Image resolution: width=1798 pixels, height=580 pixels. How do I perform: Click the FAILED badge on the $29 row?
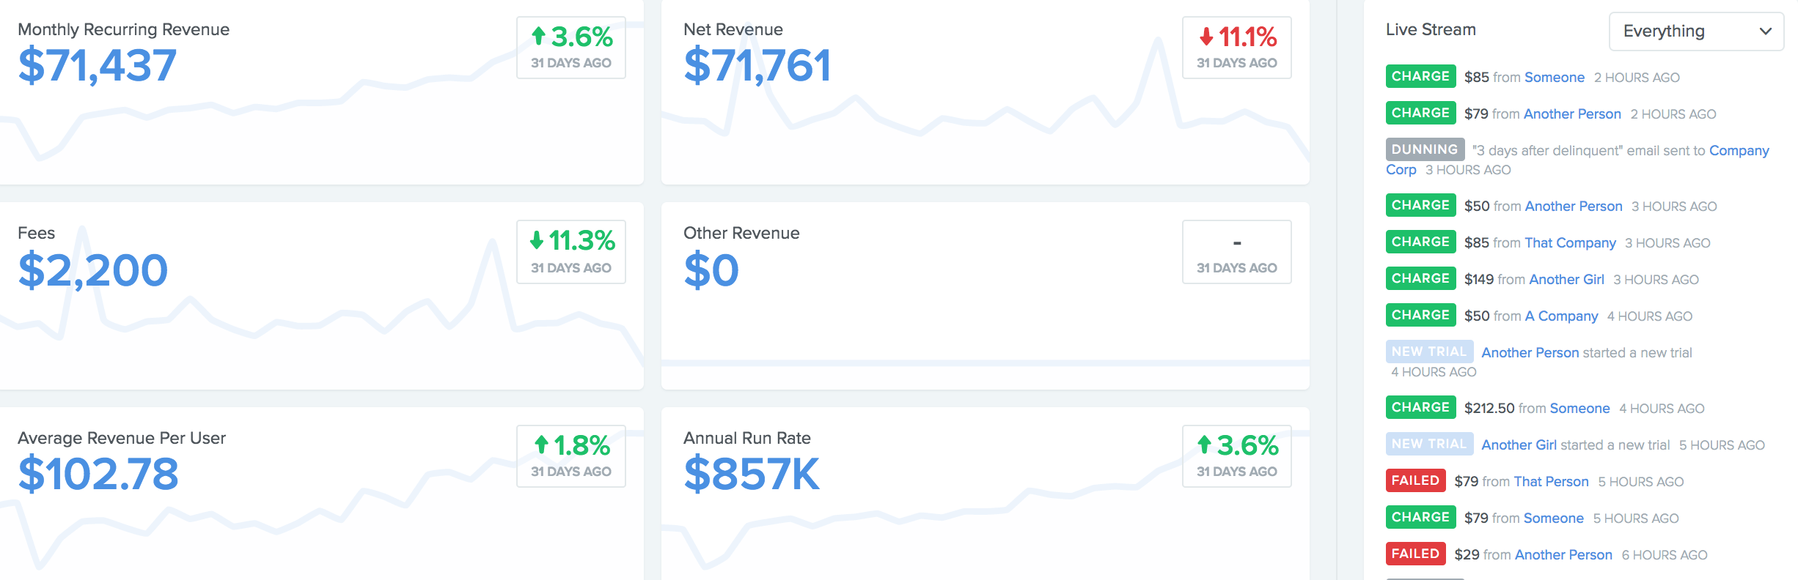1416,554
